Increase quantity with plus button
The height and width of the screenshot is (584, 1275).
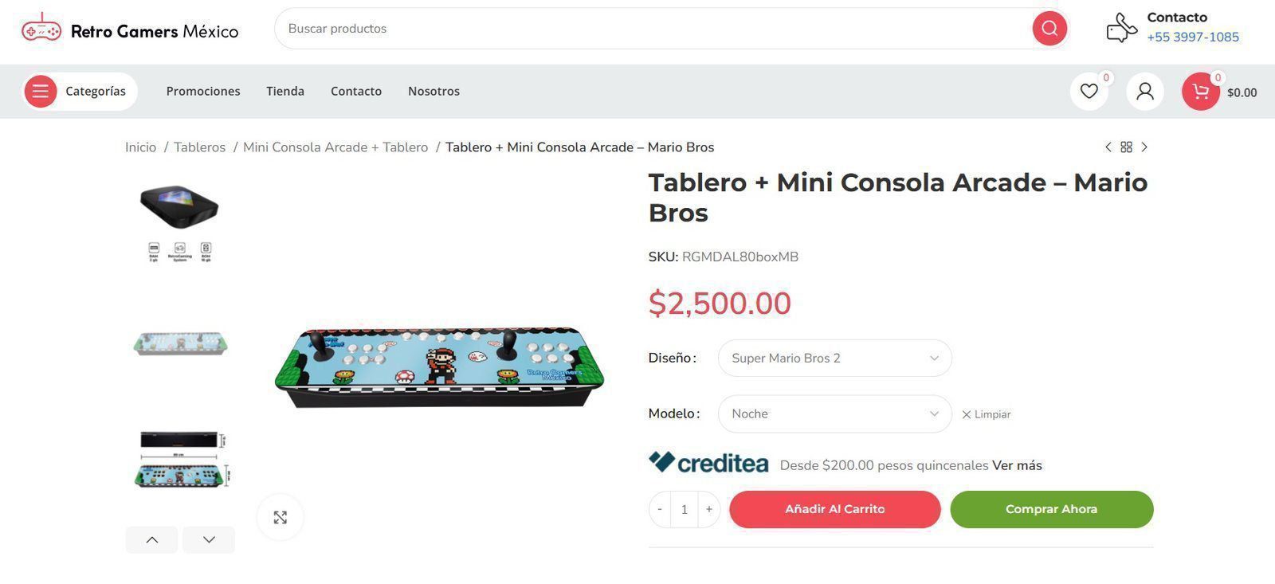tap(708, 509)
